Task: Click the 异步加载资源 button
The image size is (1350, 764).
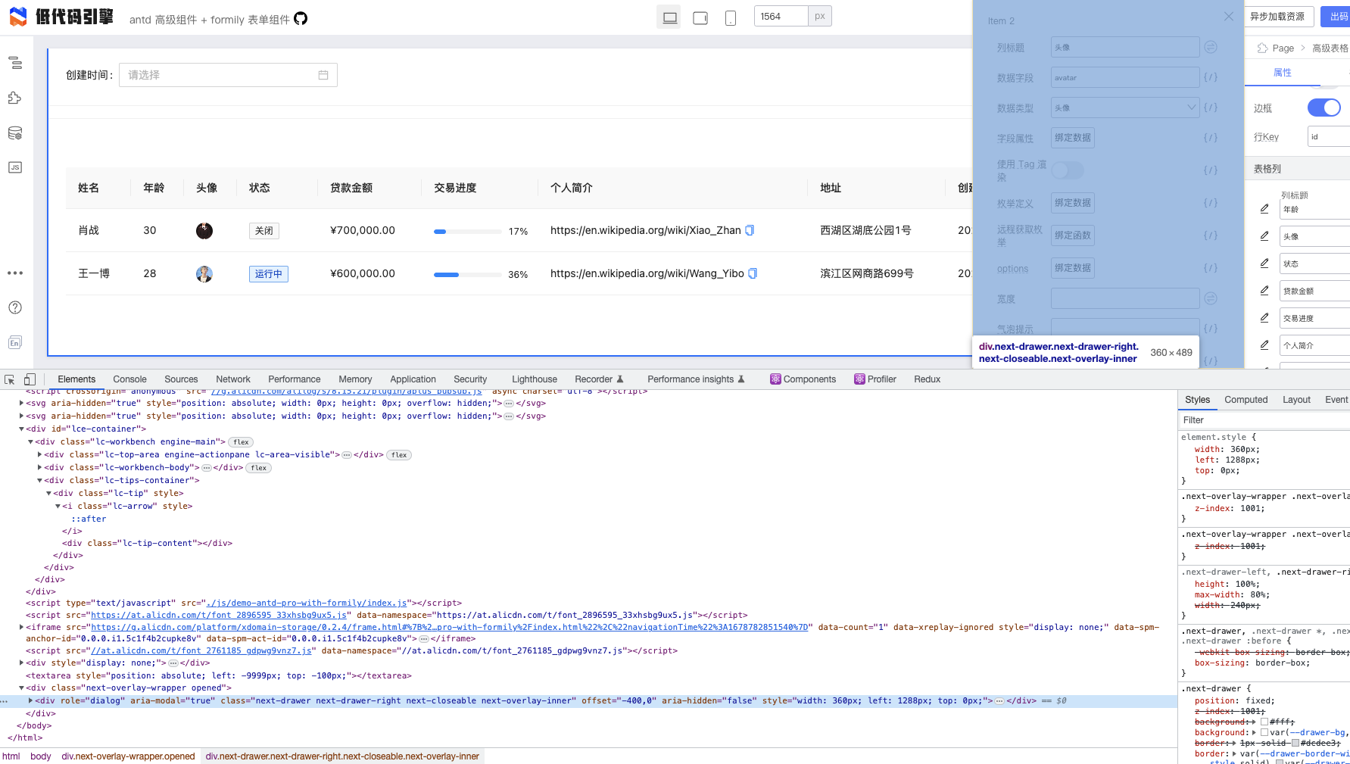Action: click(x=1277, y=17)
